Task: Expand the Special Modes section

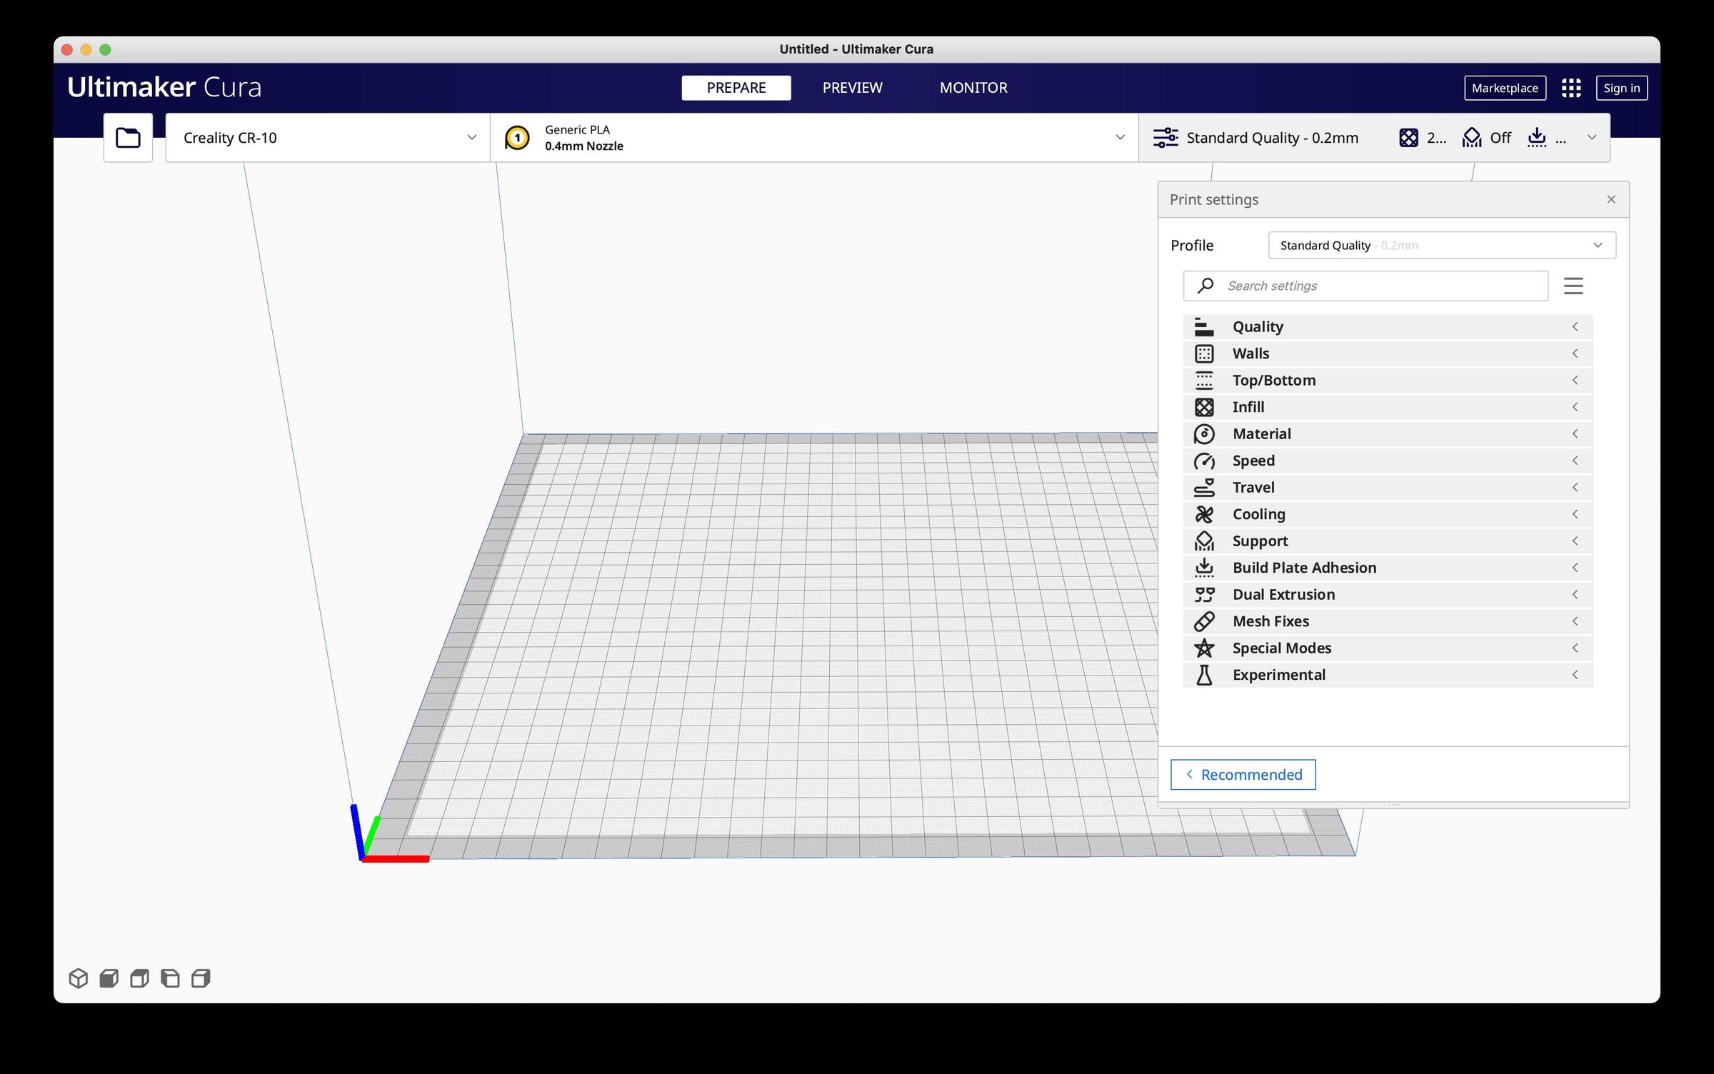Action: (x=1388, y=648)
